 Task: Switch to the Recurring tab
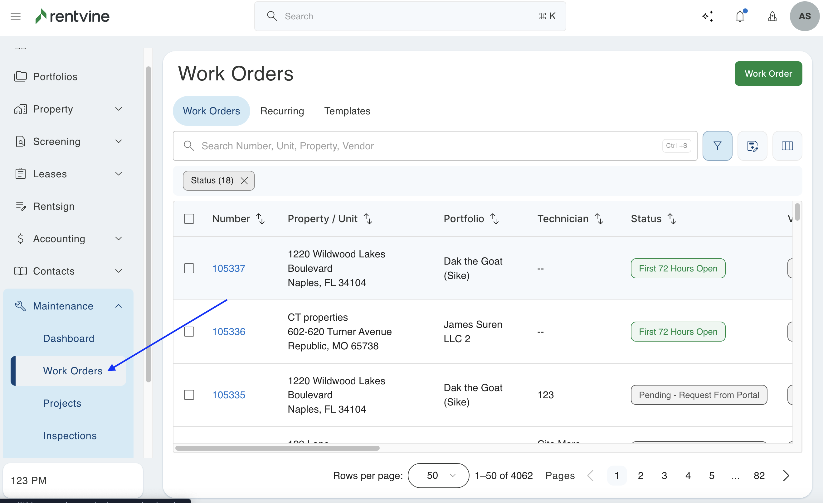pyautogui.click(x=282, y=111)
